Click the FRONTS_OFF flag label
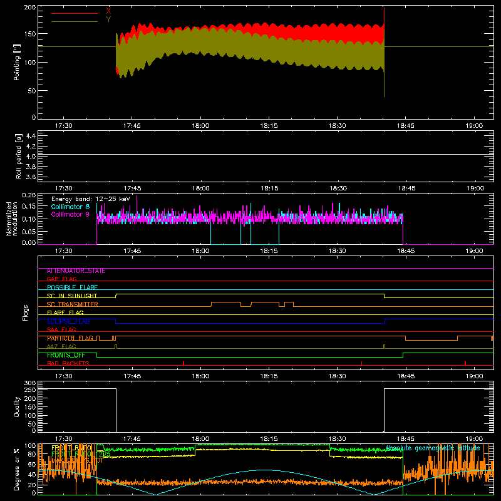 (x=66, y=355)
